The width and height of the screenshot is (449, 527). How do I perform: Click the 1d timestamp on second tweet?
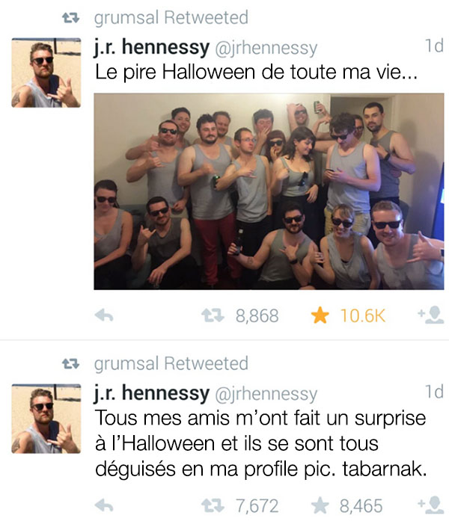tap(434, 392)
